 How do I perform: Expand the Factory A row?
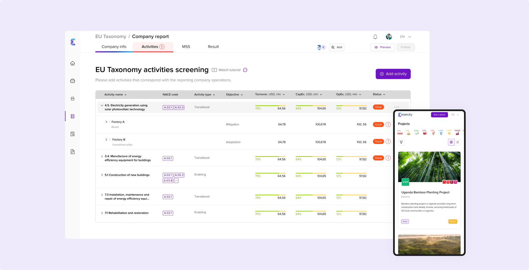coord(106,122)
